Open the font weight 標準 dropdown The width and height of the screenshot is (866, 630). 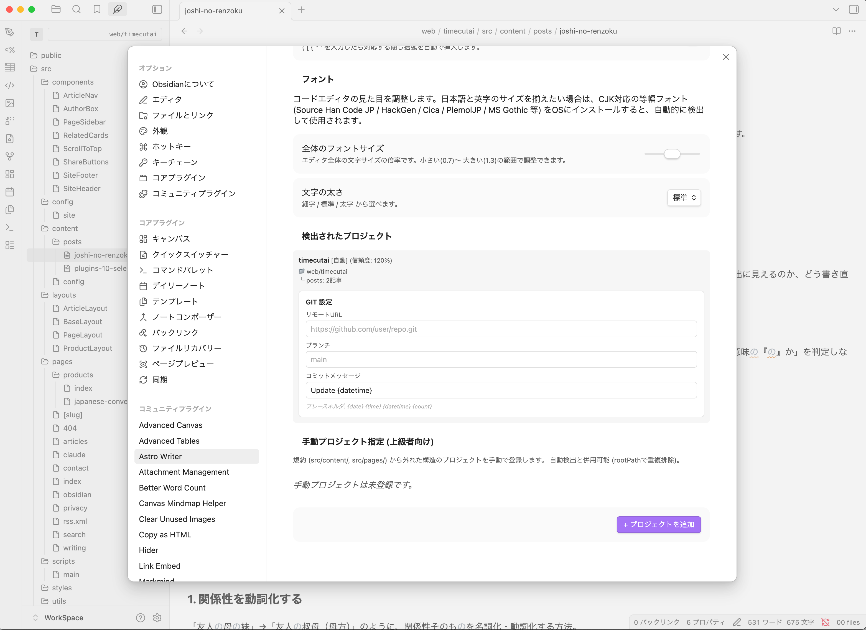(684, 197)
